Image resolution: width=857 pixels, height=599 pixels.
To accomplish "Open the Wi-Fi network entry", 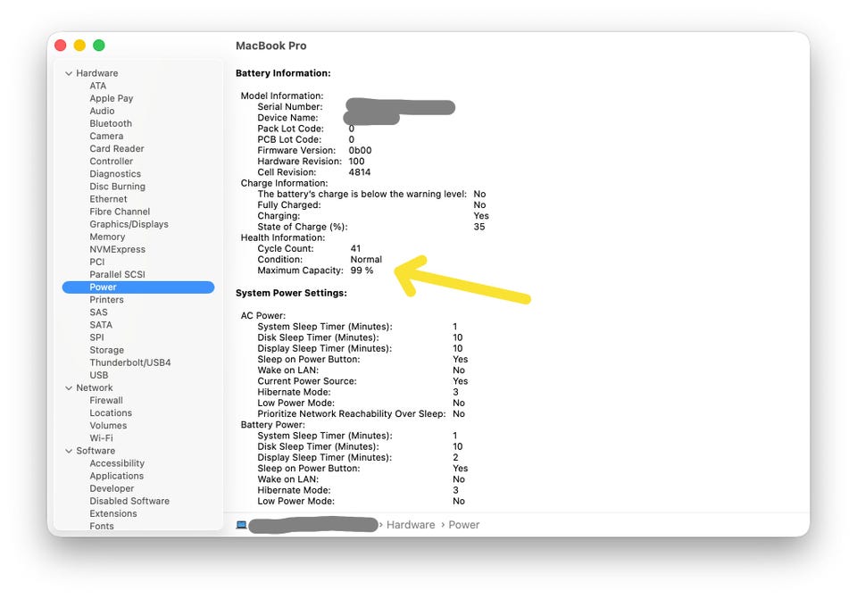I will [101, 437].
